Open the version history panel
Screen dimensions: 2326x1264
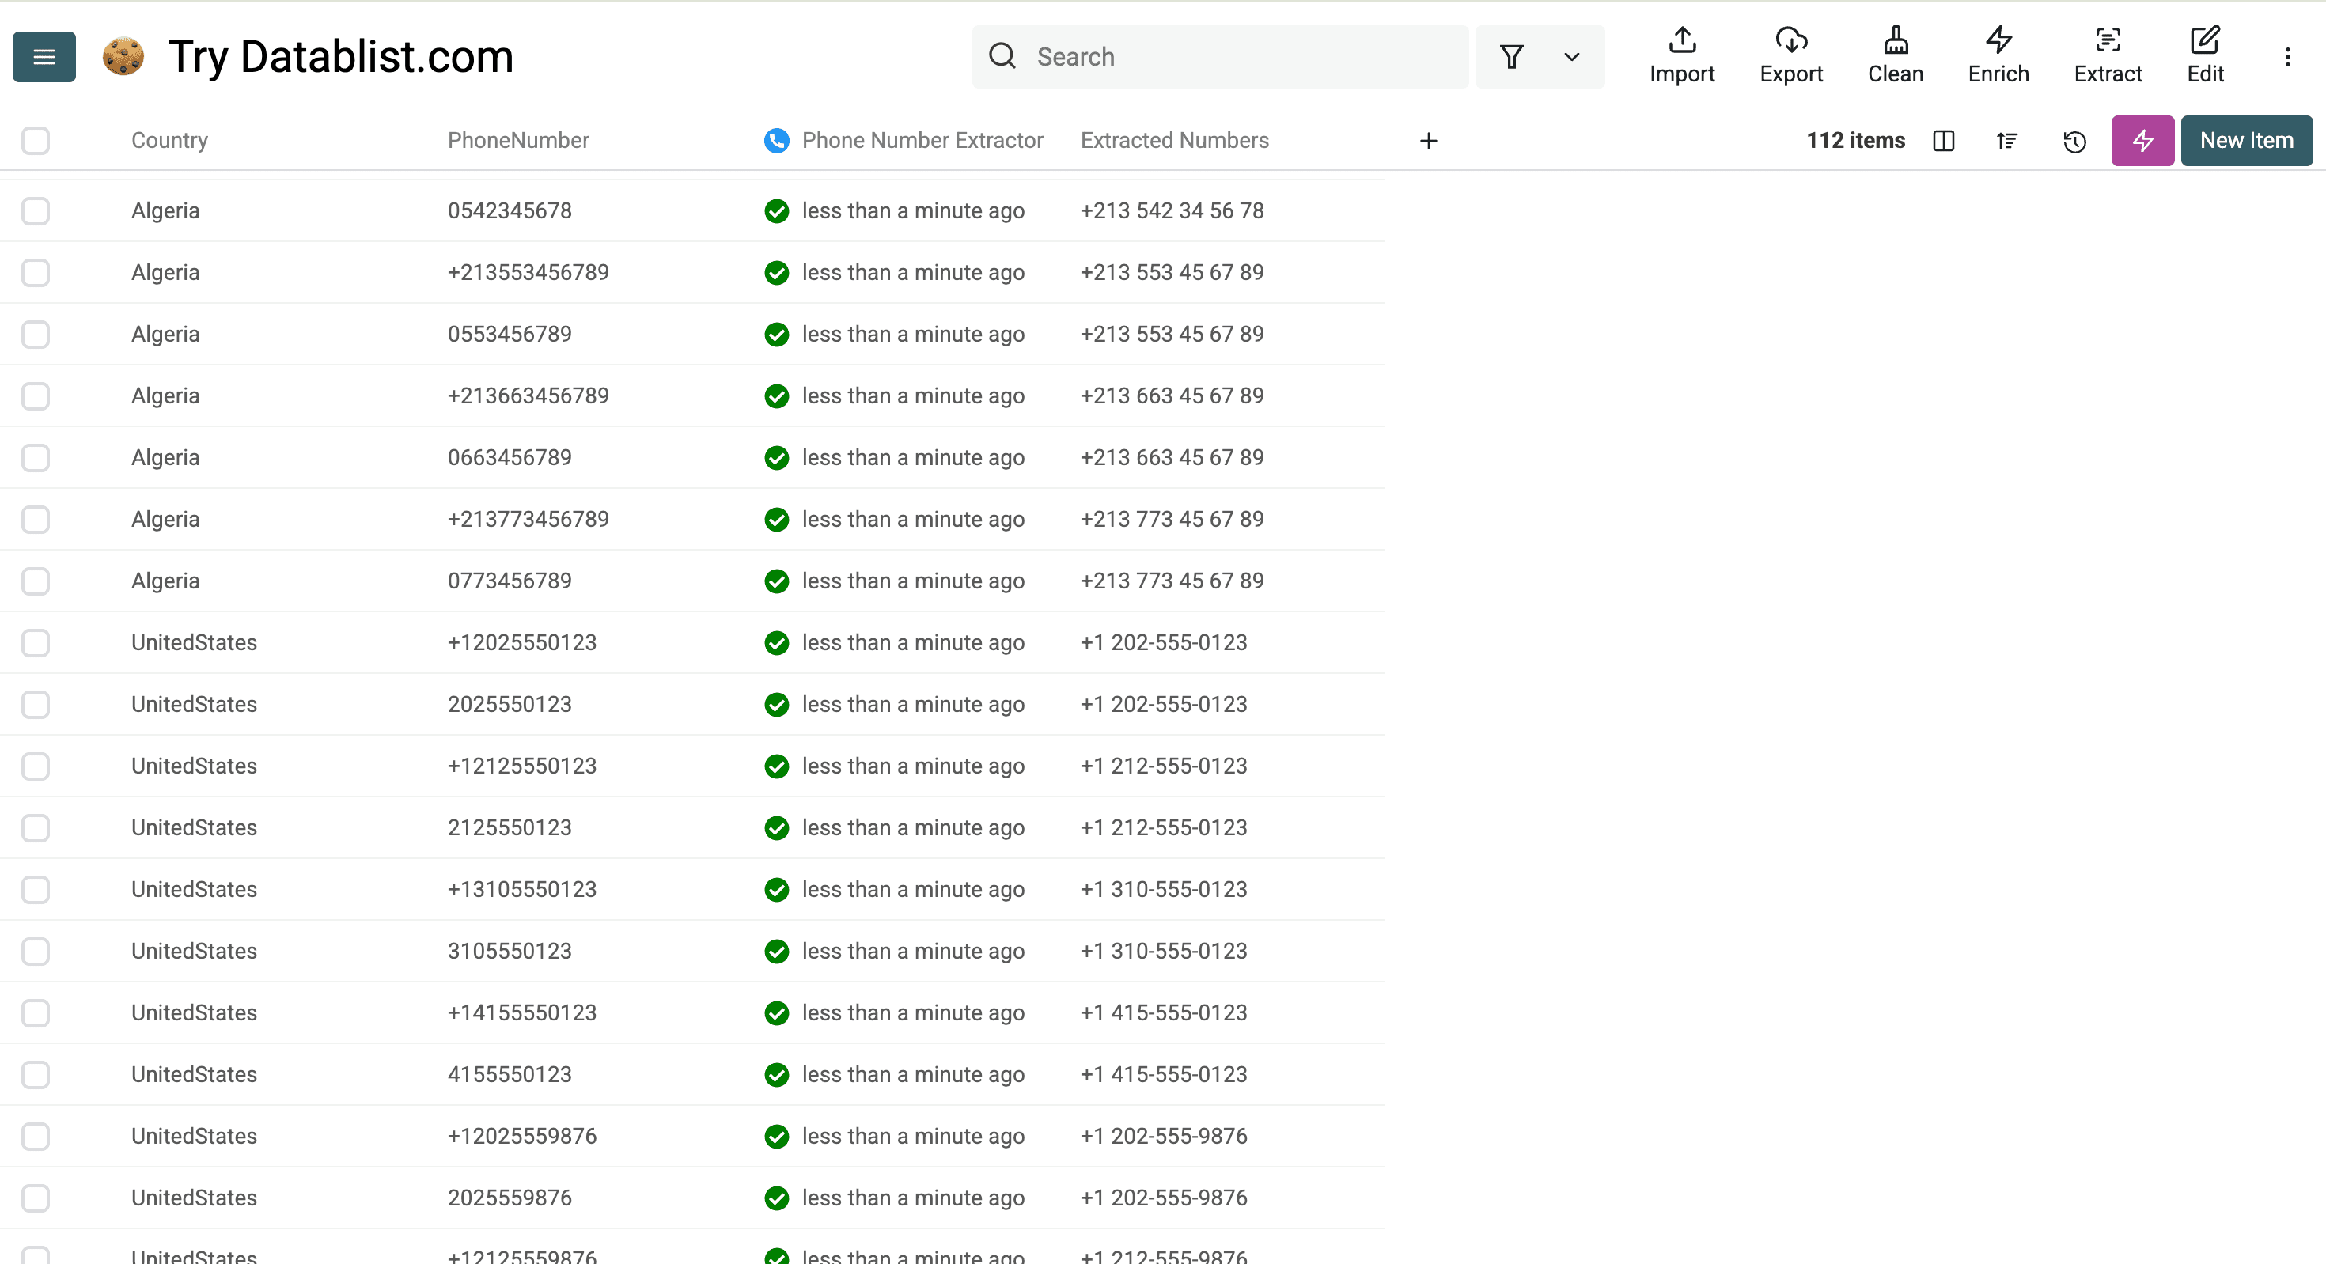point(2074,141)
